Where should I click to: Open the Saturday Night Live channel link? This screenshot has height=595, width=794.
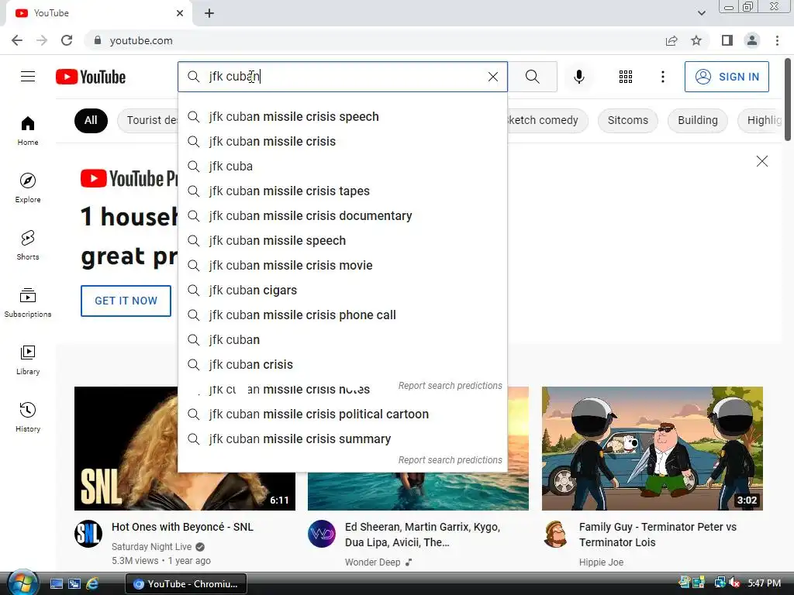(x=151, y=547)
